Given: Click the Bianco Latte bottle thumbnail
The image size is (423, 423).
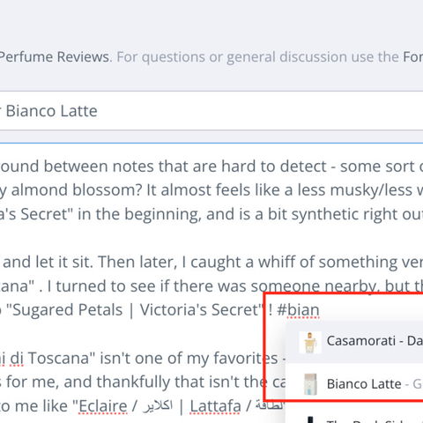Looking at the screenshot, I should (310, 384).
